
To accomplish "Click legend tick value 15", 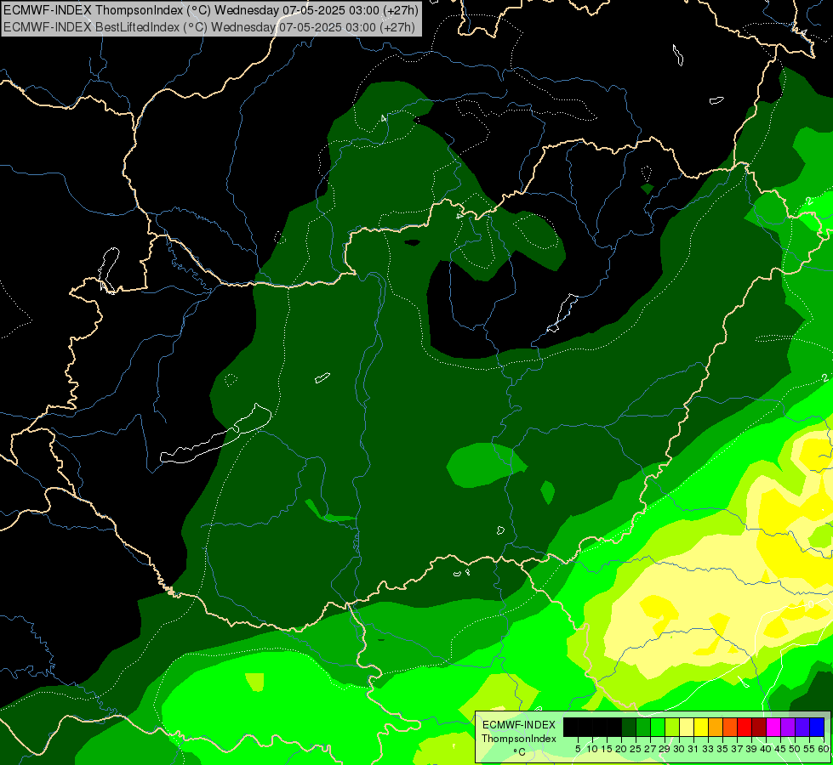I will point(607,749).
